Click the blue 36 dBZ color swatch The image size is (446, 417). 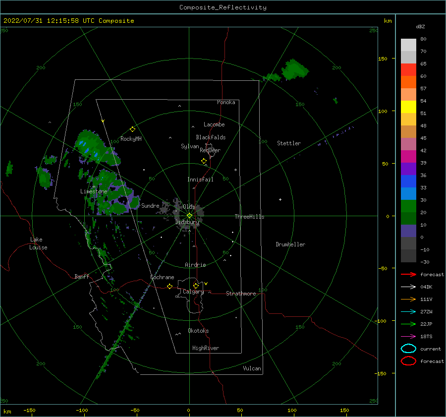pyautogui.click(x=408, y=181)
